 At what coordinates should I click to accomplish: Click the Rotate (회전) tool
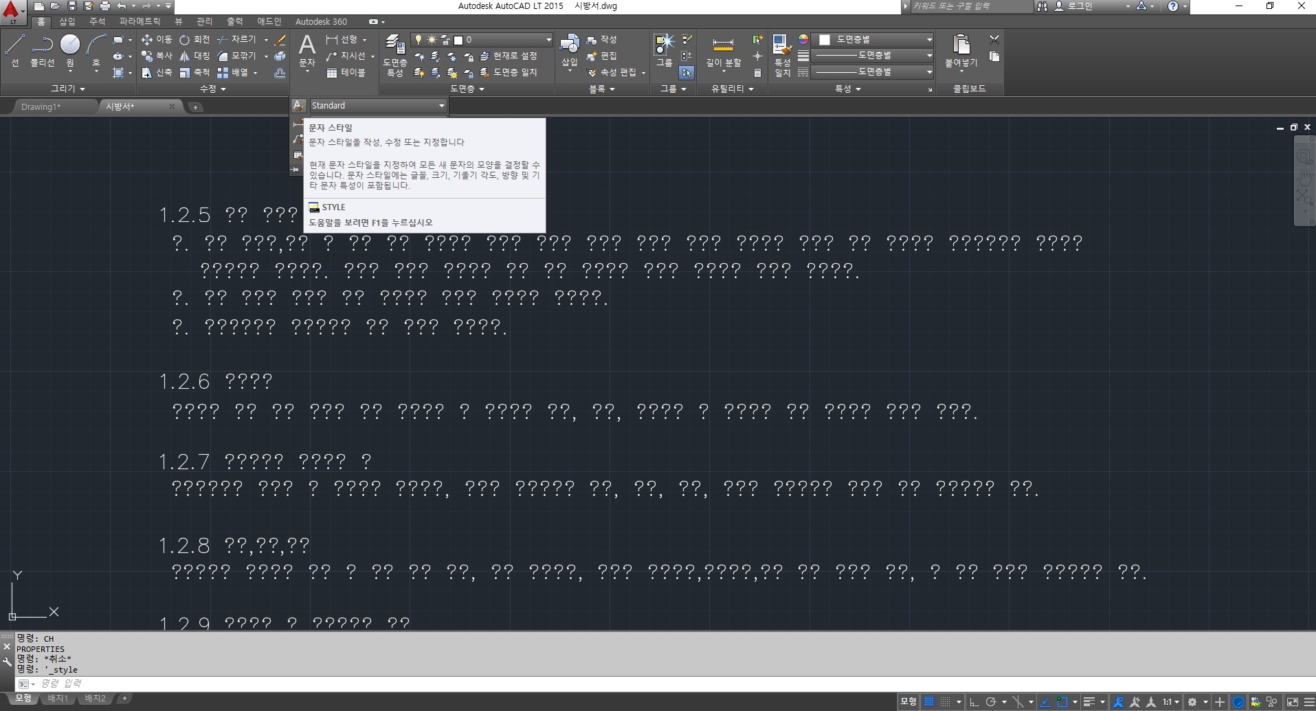click(x=195, y=40)
